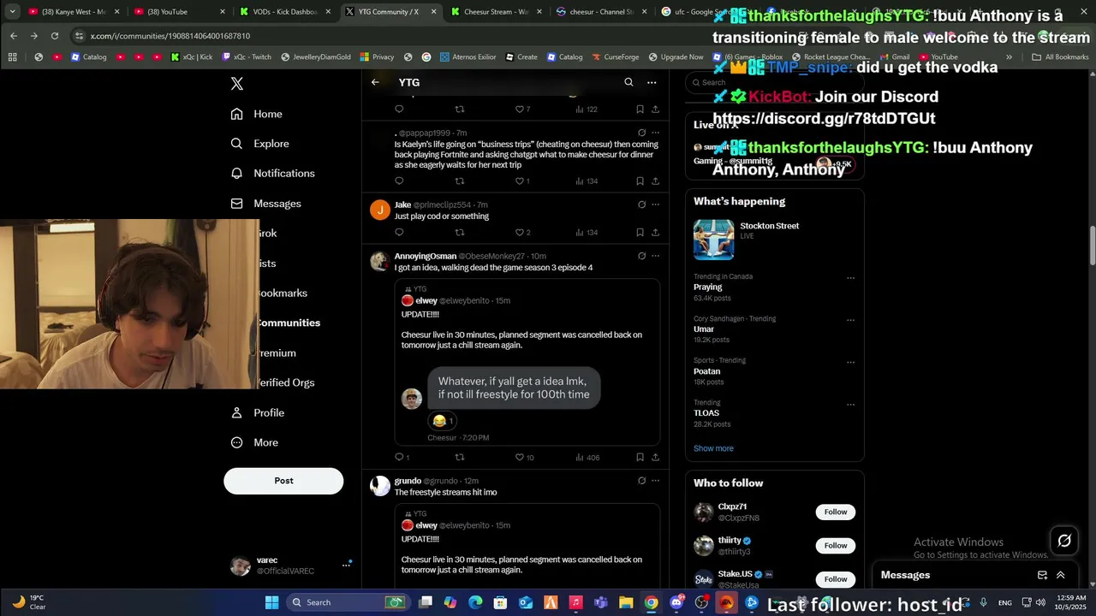Viewport: 1096px width, 616px height.
Task: View analytics for Jake's post
Action: pos(587,233)
